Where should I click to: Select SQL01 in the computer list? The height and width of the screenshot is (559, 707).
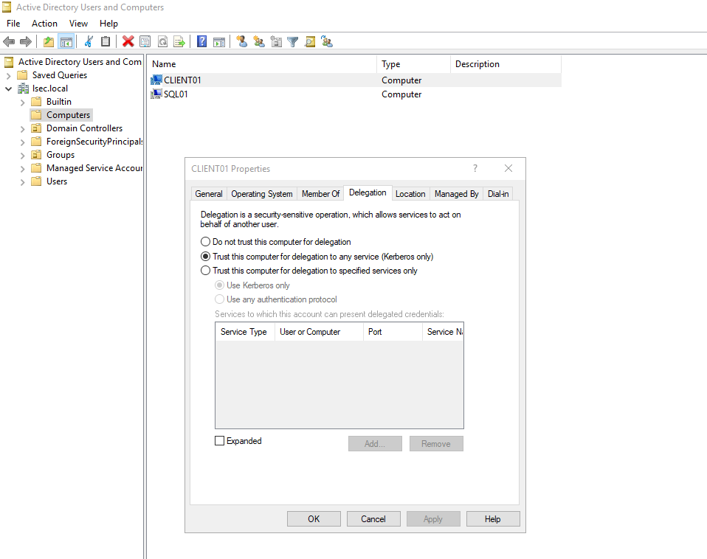(176, 94)
